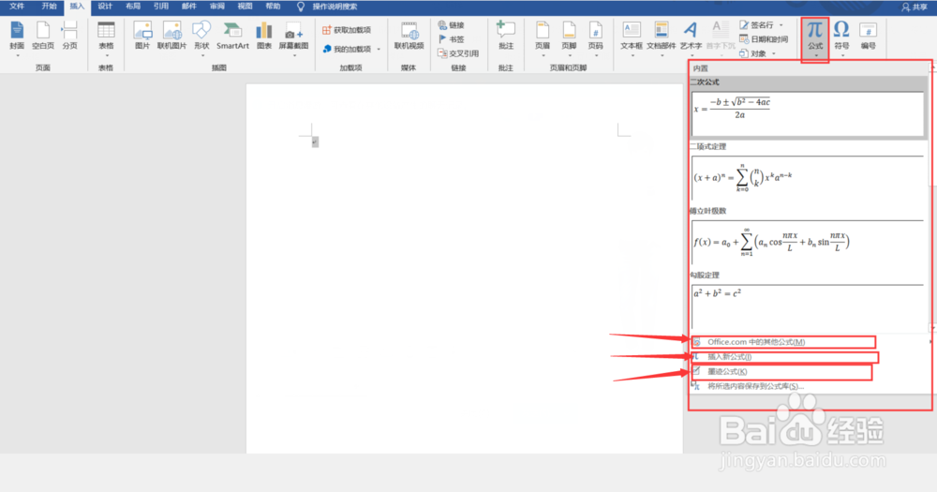Viewport: 937px width, 492px height.
Task: Click the Share (共享) button
Action: (x=915, y=7)
